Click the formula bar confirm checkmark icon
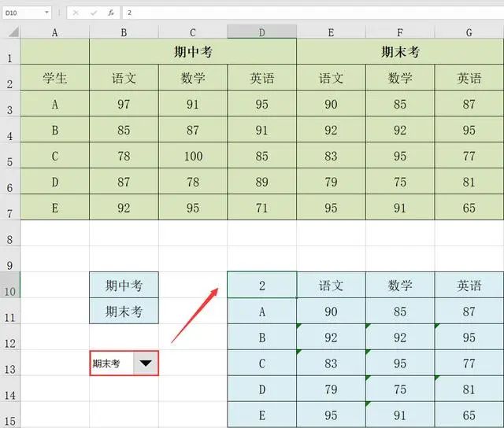Viewport: 504px width, 428px height. pos(94,13)
